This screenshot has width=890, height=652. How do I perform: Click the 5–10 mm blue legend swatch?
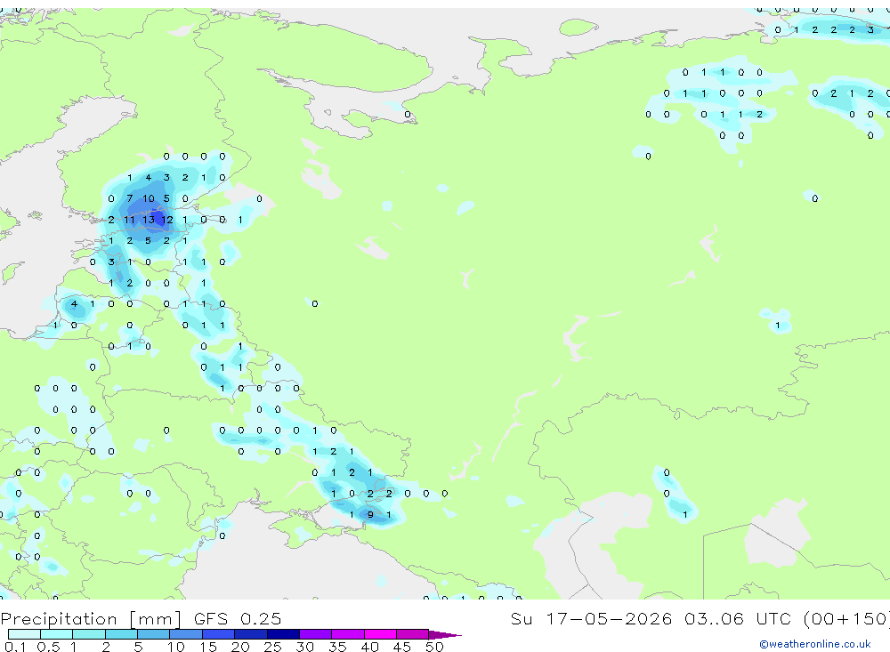pos(153,634)
